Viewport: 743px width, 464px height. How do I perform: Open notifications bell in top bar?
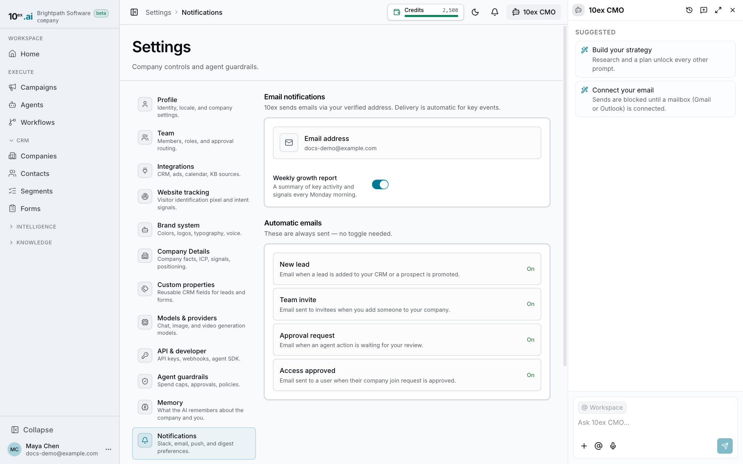point(495,12)
